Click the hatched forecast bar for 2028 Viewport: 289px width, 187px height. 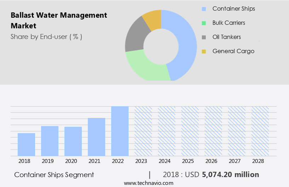[x=260, y=131]
